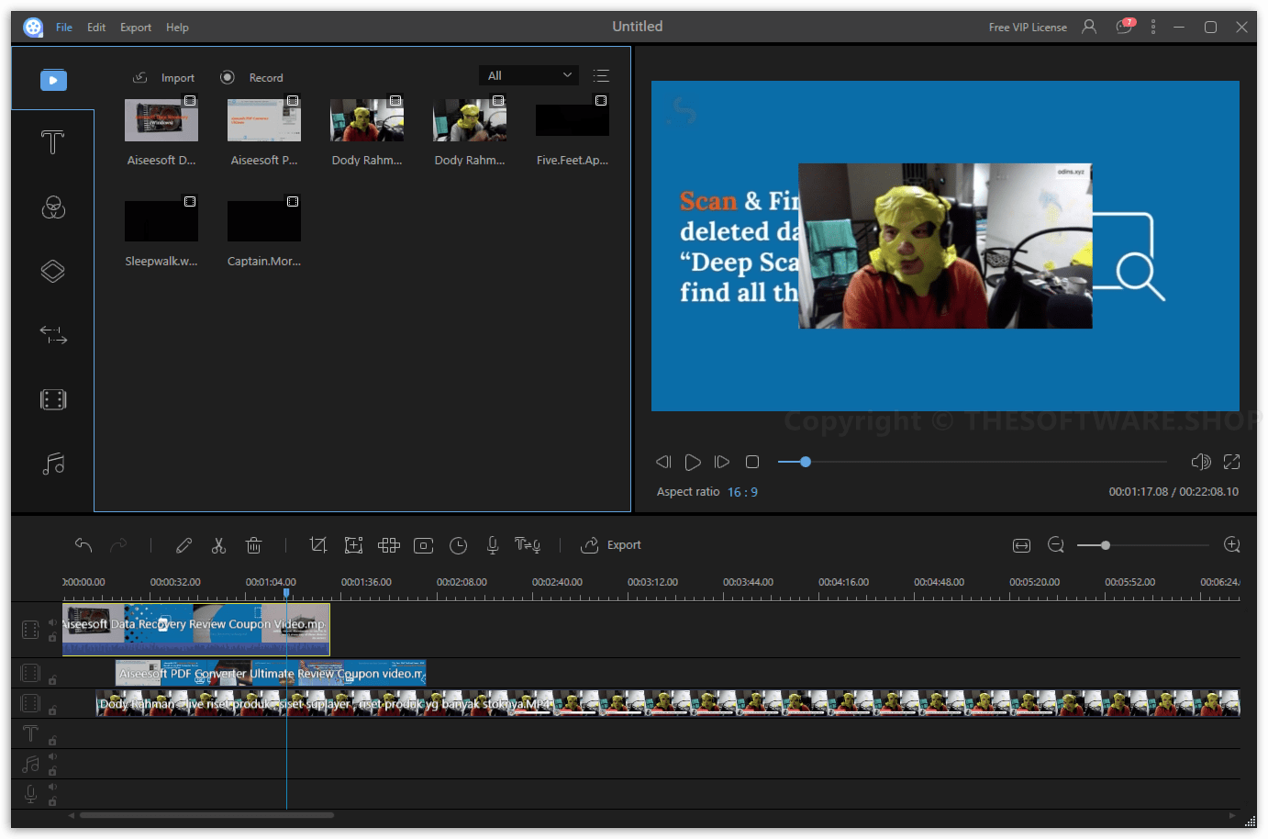Stop the preview playback
The width and height of the screenshot is (1268, 839).
pos(752,462)
